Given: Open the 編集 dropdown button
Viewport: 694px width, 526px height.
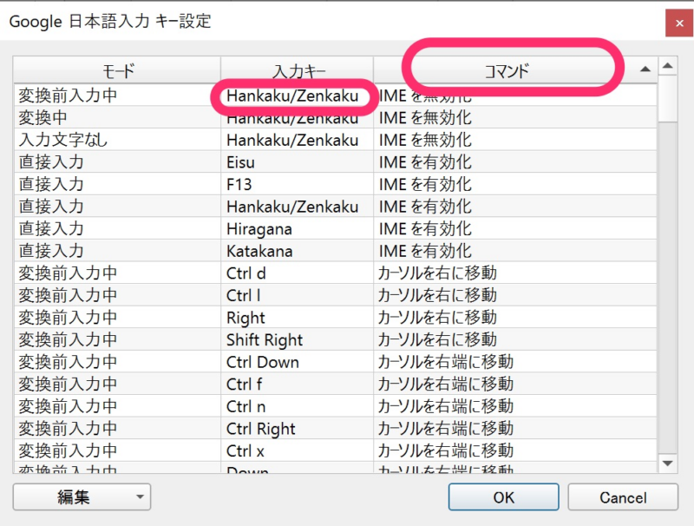Looking at the screenshot, I should (x=82, y=496).
